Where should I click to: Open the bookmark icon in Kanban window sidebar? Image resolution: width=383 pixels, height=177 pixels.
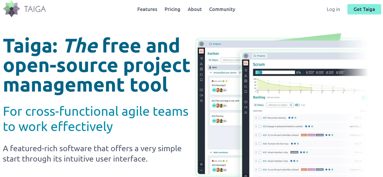pos(201,80)
